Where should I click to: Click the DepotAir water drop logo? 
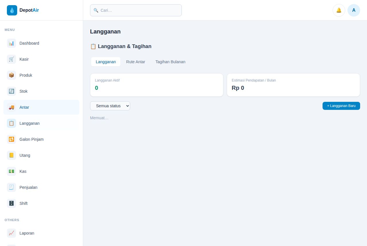[12, 10]
